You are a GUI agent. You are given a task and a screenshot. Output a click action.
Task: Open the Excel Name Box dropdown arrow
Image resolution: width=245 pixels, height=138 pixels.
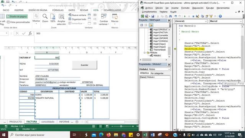click(x=7, y=33)
